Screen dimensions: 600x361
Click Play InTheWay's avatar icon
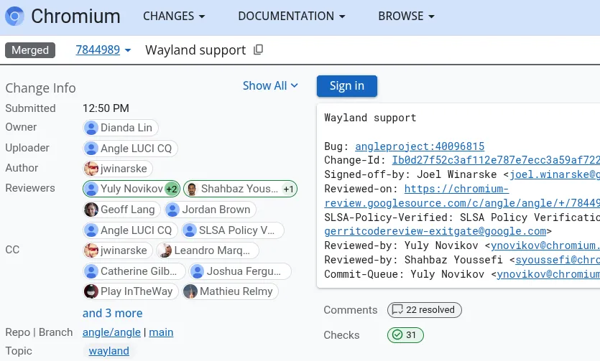click(x=91, y=291)
